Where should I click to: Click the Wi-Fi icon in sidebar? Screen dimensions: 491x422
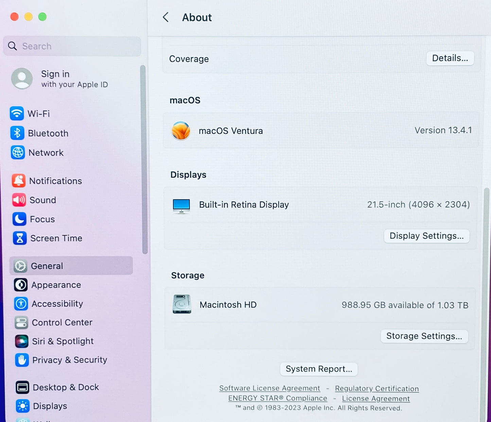(17, 113)
